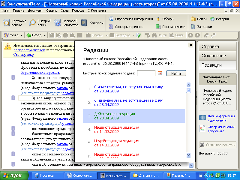Open беременности и родам link
This screenshot has width=240, height=180.
coord(40,73)
